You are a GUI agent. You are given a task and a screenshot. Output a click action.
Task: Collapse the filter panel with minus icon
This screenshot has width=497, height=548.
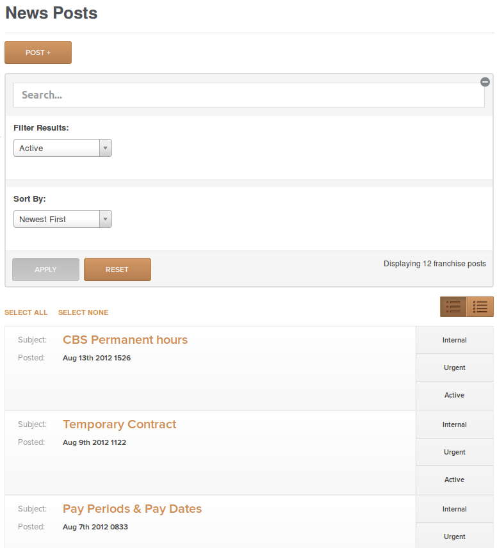coord(485,82)
